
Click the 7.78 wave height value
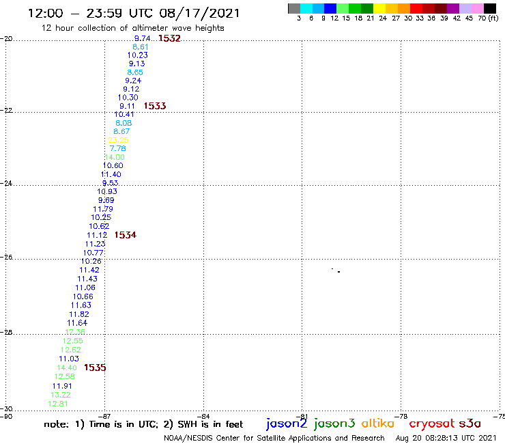[x=117, y=148]
